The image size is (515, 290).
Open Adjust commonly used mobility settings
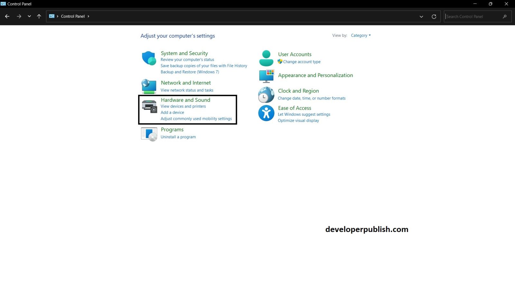pyautogui.click(x=196, y=119)
